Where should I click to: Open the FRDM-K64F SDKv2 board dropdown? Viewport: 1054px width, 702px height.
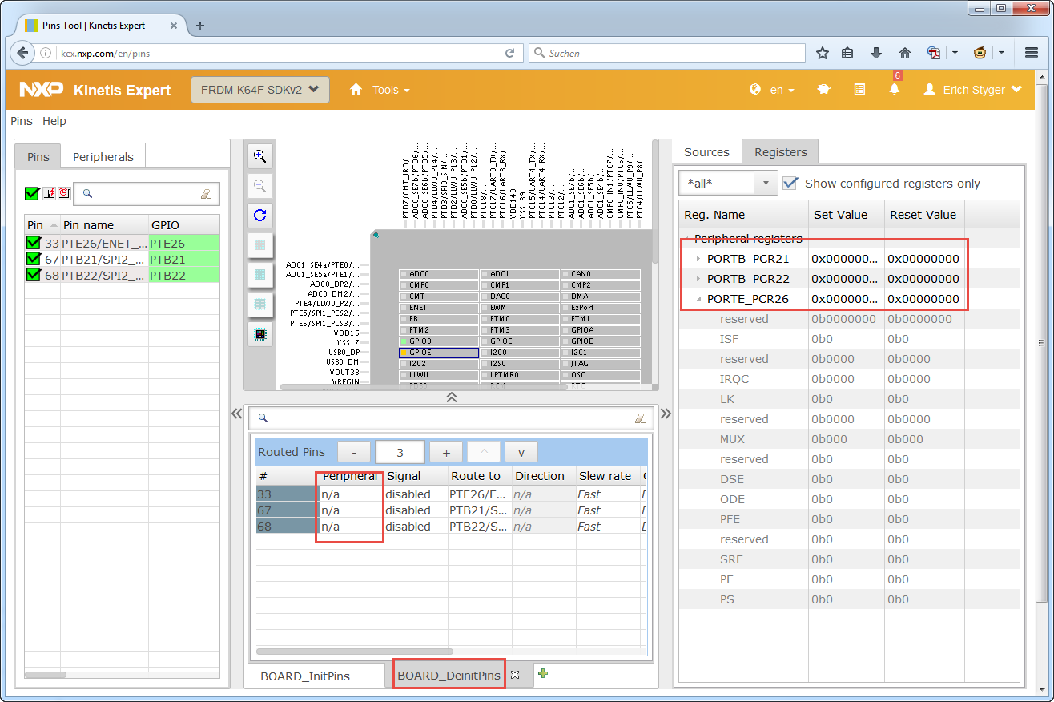point(259,90)
